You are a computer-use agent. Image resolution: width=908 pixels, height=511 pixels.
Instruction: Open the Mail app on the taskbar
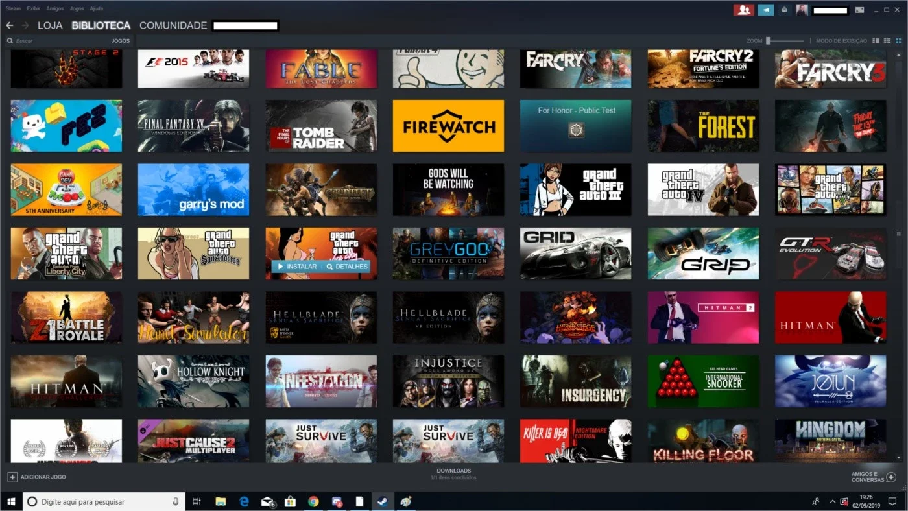(x=268, y=501)
